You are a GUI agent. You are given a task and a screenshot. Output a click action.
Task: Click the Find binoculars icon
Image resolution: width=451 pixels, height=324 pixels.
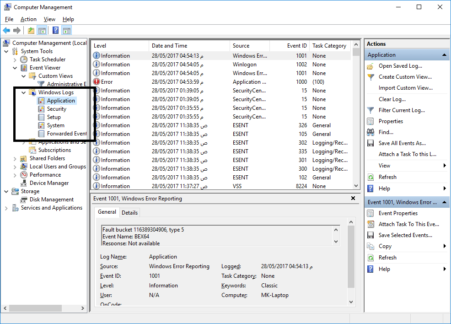(x=371, y=132)
